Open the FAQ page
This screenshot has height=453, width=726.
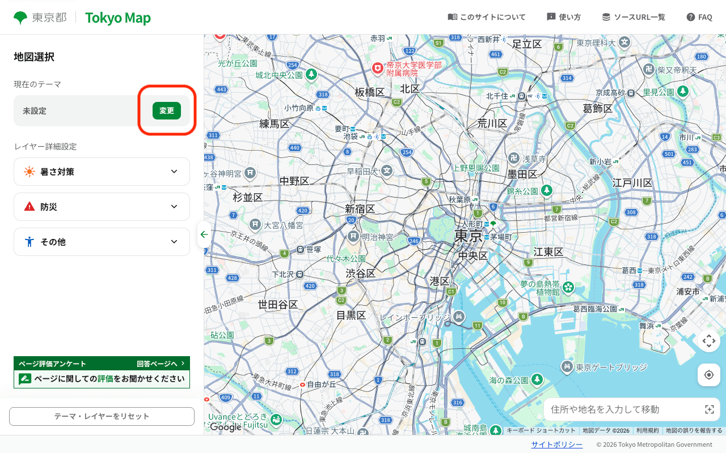point(699,17)
